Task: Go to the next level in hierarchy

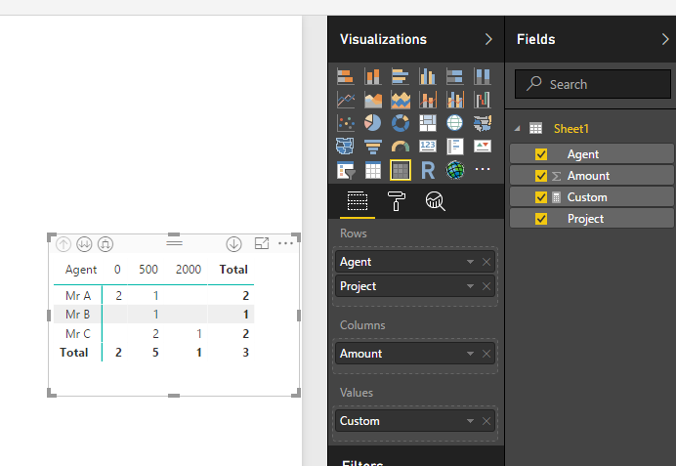Action: [84, 244]
